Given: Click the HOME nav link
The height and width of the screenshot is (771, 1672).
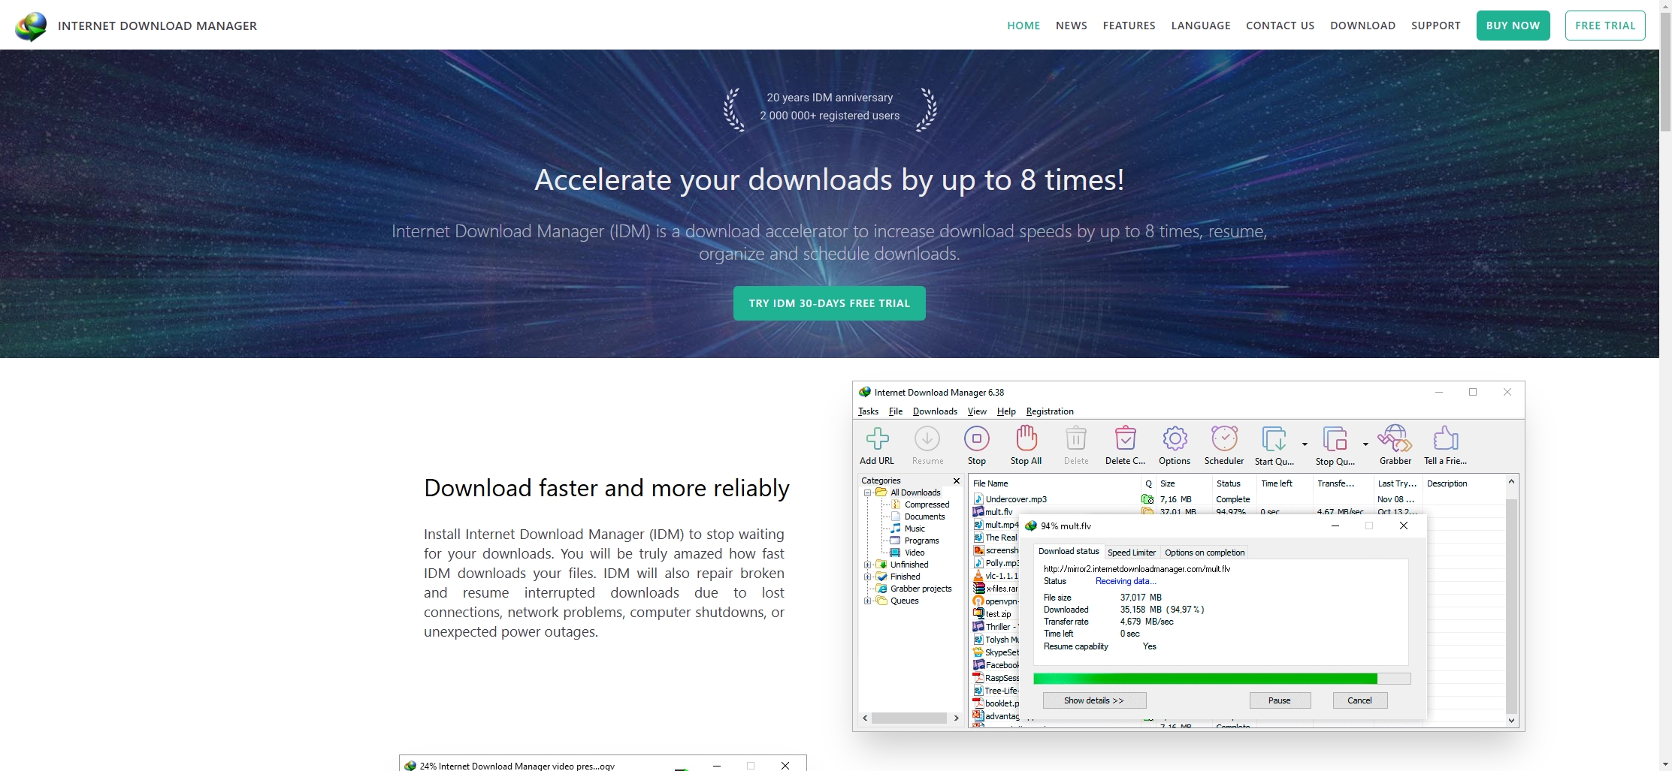Looking at the screenshot, I should coord(1023,26).
